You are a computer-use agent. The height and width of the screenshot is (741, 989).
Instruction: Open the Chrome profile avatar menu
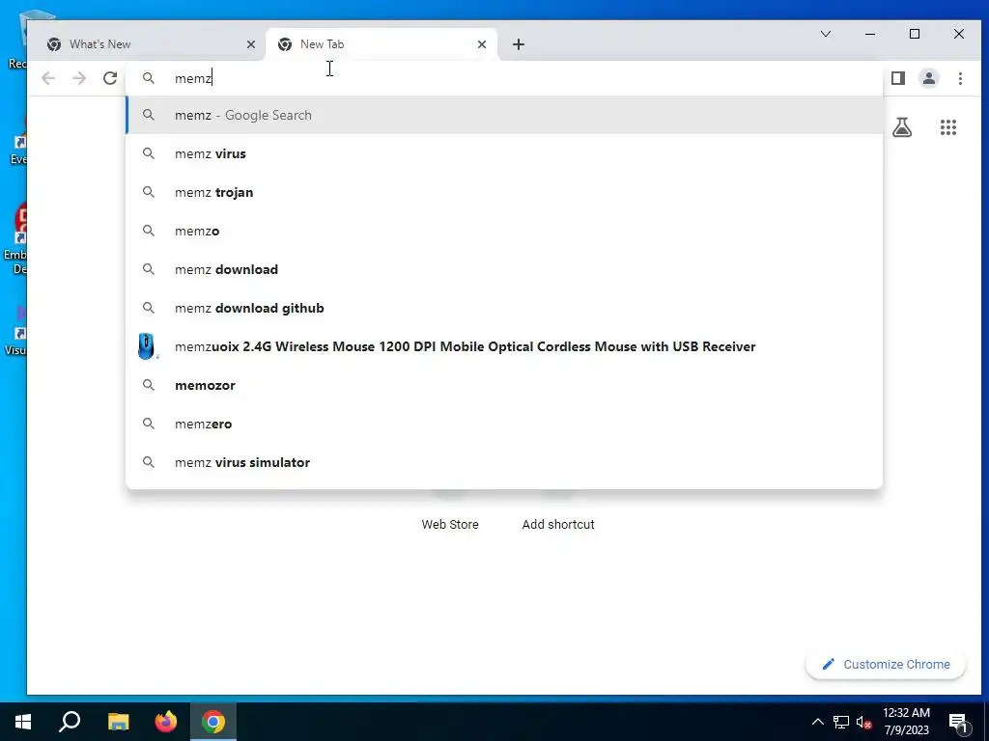[x=929, y=78]
